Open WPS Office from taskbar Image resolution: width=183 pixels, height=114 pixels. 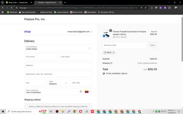pos(92,111)
